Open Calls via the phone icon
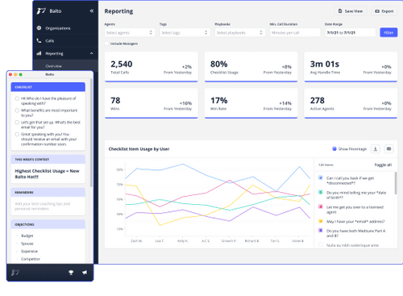403x296 pixels. (39, 40)
